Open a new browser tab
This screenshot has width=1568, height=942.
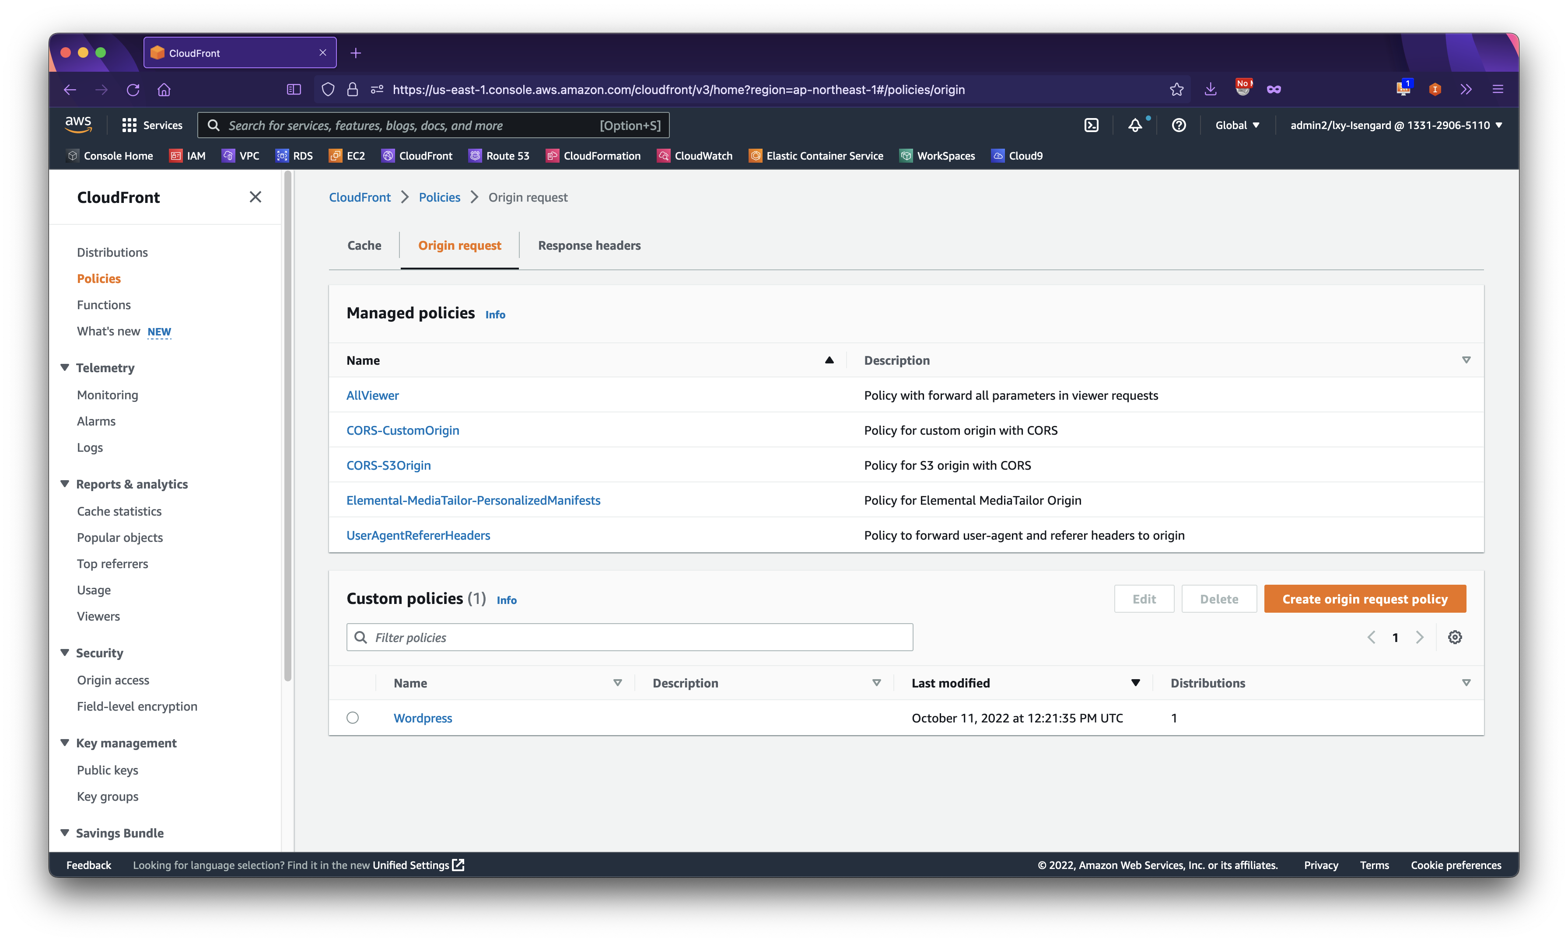[356, 52]
